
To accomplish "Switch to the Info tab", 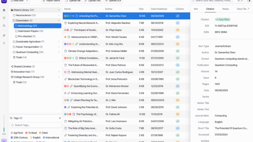I will coord(196,9).
